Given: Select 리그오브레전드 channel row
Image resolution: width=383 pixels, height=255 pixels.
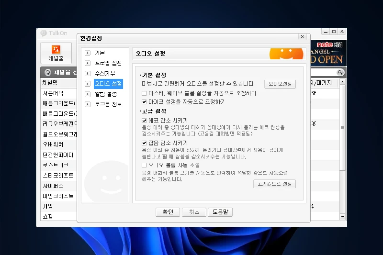Looking at the screenshot, I should [58, 124].
